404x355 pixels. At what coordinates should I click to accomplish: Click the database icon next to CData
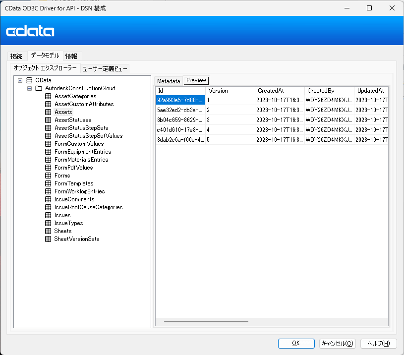point(29,80)
